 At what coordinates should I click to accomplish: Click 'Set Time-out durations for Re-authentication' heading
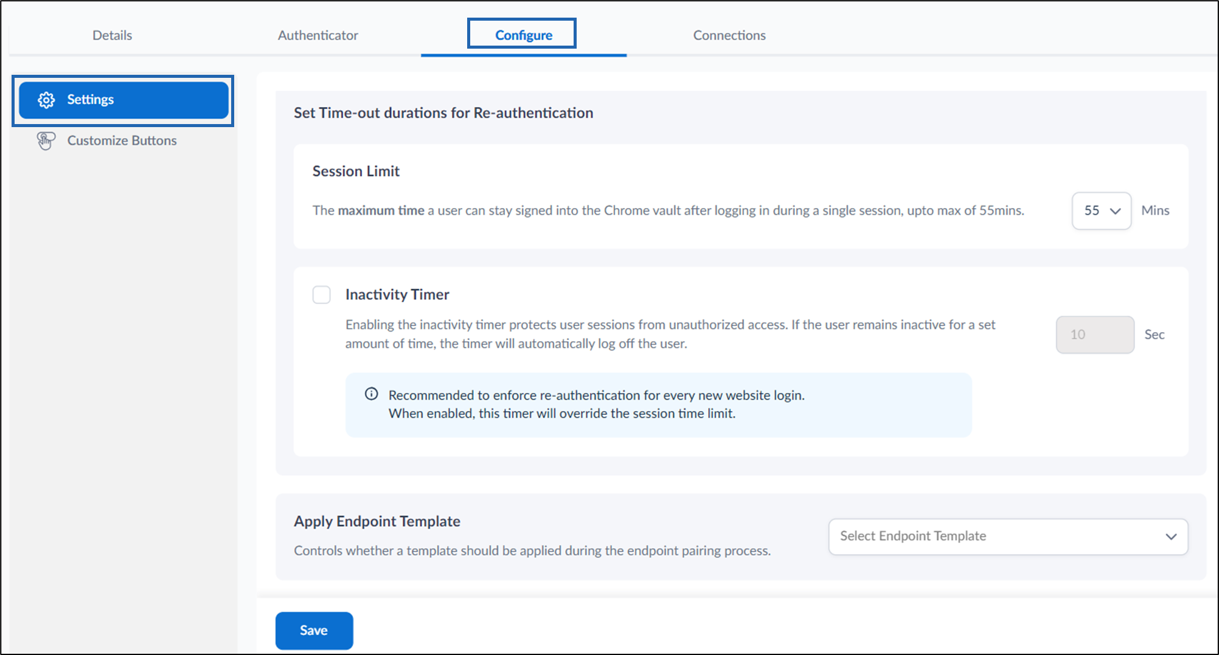(443, 113)
